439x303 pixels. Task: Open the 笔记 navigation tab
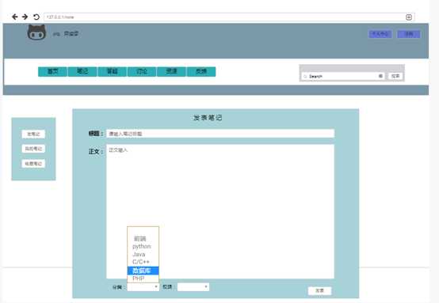pos(82,71)
